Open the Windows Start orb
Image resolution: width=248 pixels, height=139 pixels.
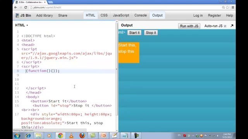tap(17, 136)
